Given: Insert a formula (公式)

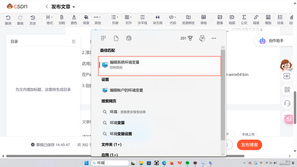Looking at the screenshot, I should [244, 20].
